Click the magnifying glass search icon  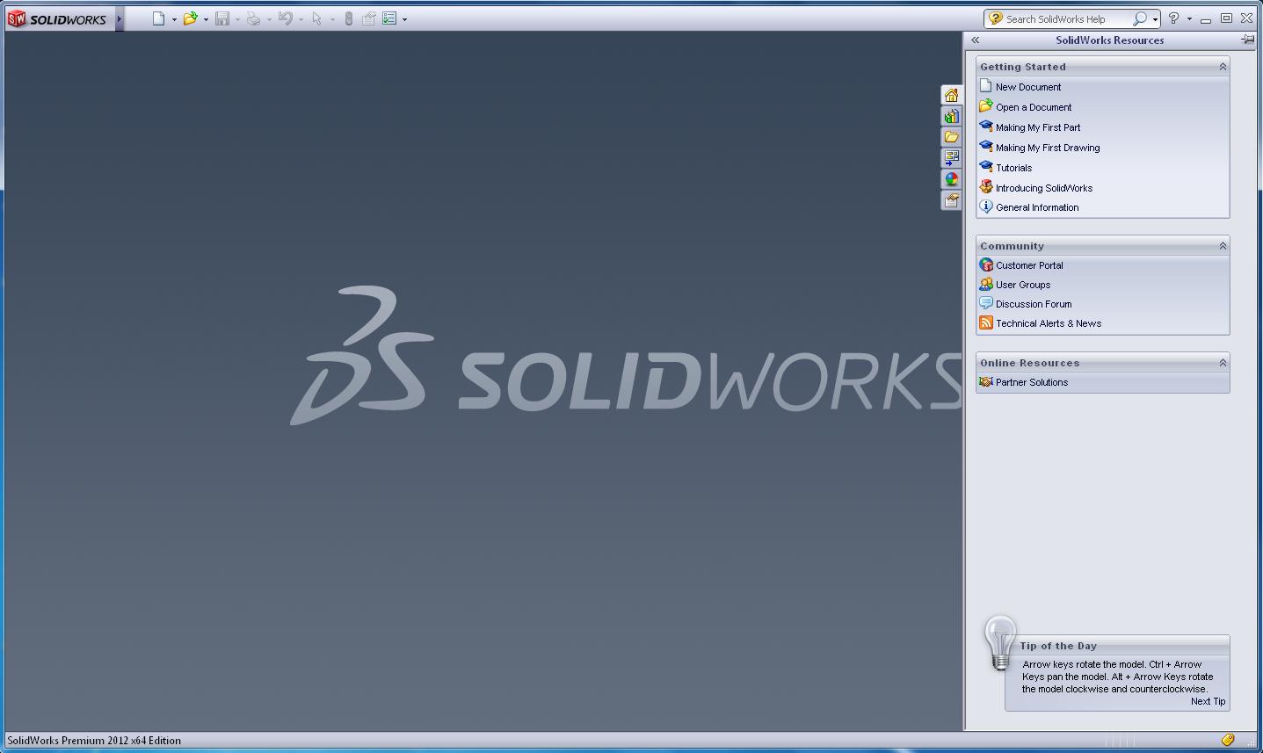1140,18
